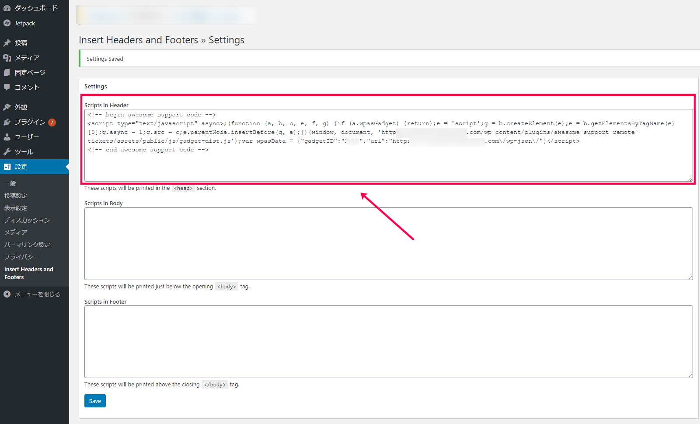Focus the Scripts in Header textarea
Image resolution: width=700 pixels, height=424 pixels.
(389, 145)
